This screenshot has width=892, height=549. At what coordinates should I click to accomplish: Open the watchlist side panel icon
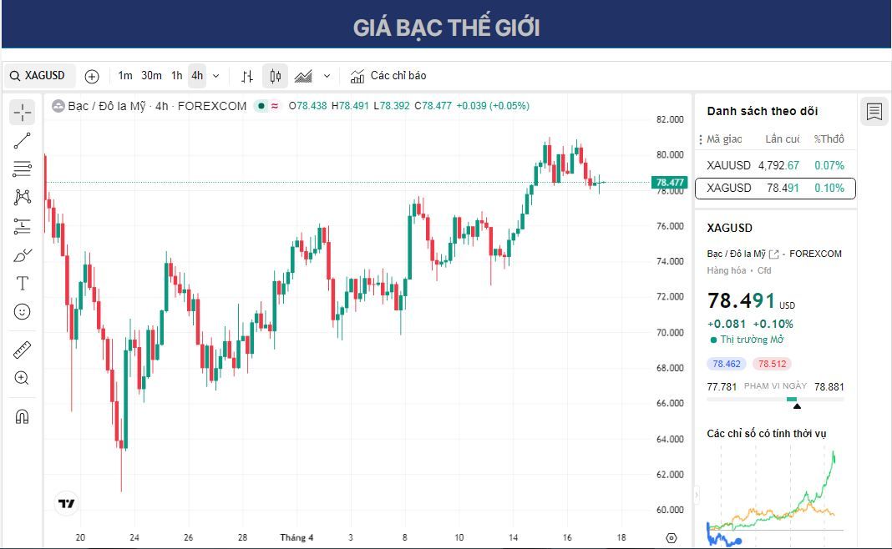coord(874,112)
